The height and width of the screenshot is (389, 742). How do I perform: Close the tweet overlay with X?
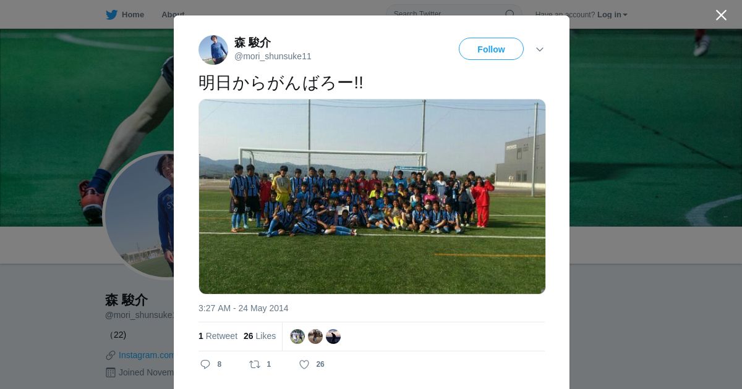[x=721, y=15]
